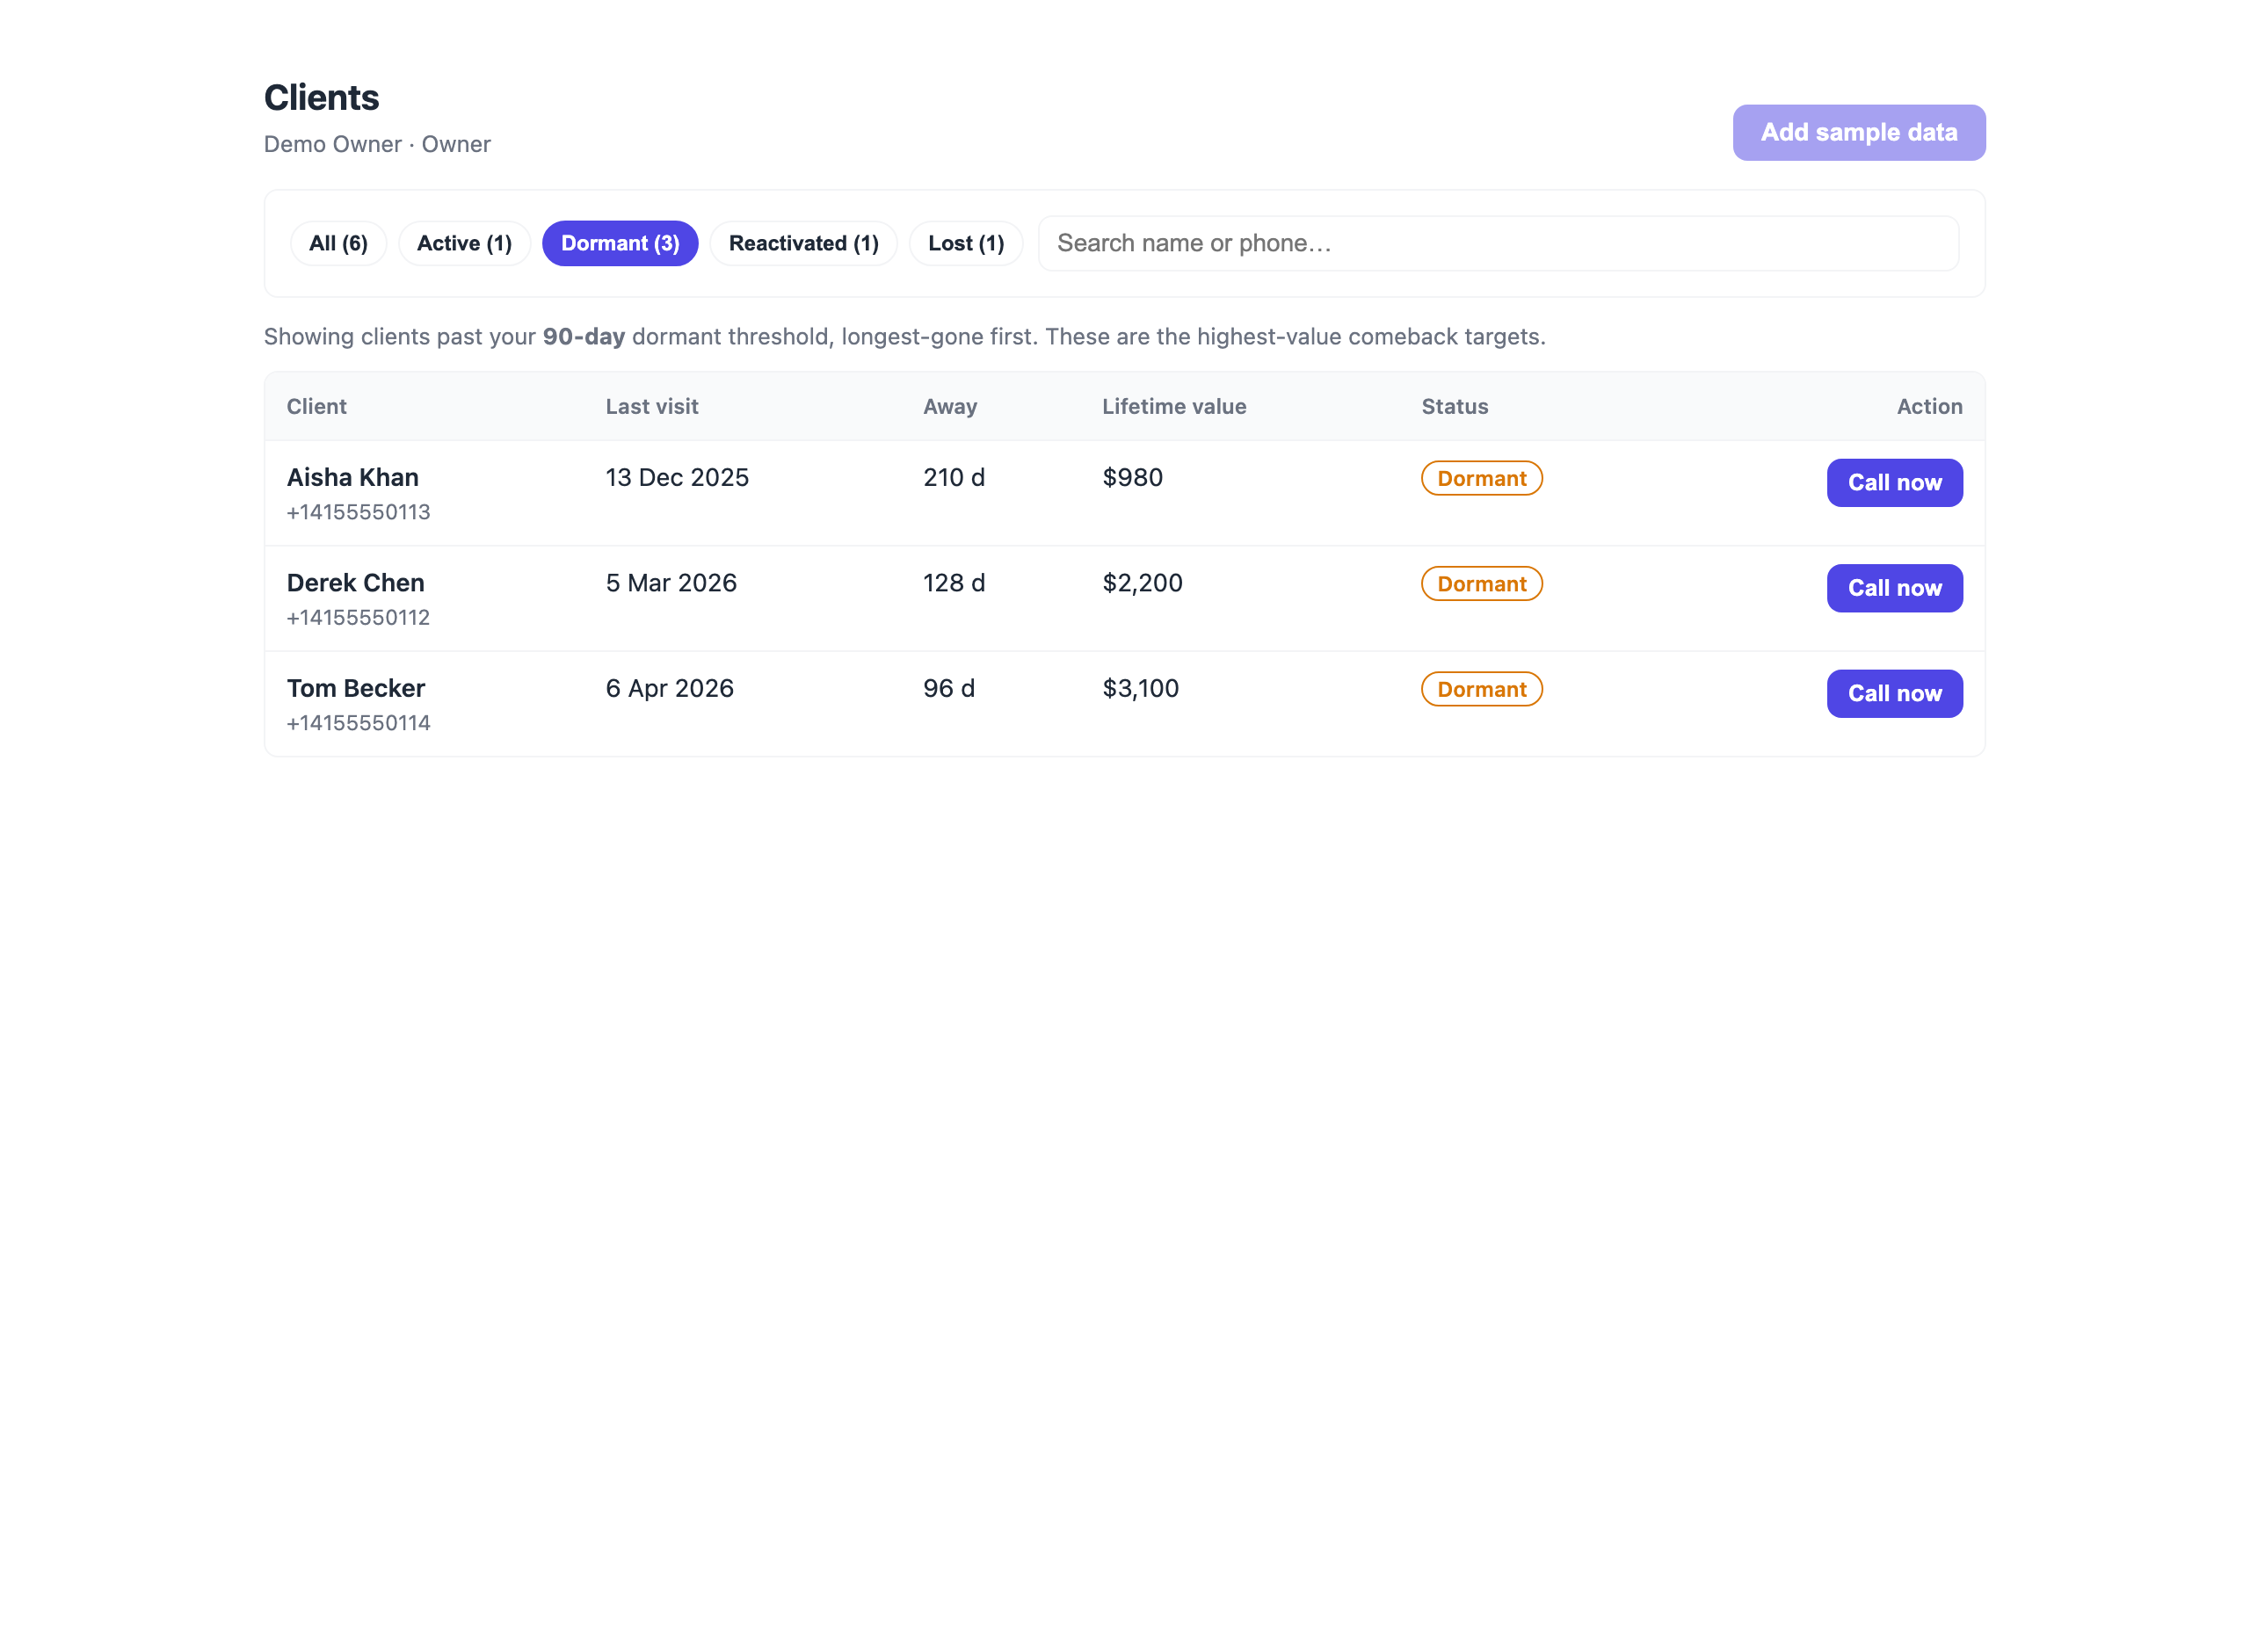Viewport: 2250px width, 1652px height.
Task: Select the All (6) filter tab
Action: pos(338,243)
